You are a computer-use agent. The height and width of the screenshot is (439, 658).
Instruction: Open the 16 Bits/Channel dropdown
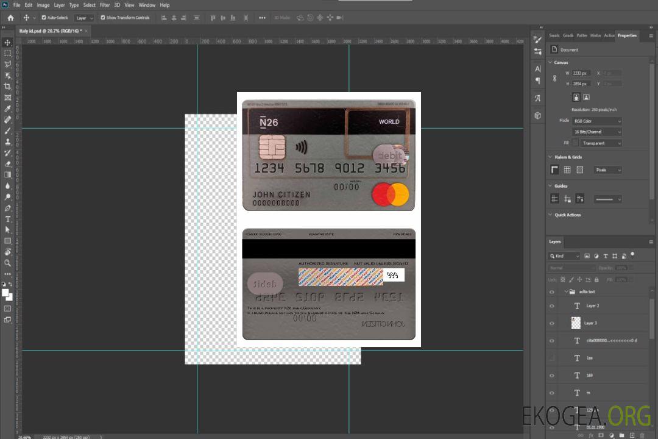point(596,132)
